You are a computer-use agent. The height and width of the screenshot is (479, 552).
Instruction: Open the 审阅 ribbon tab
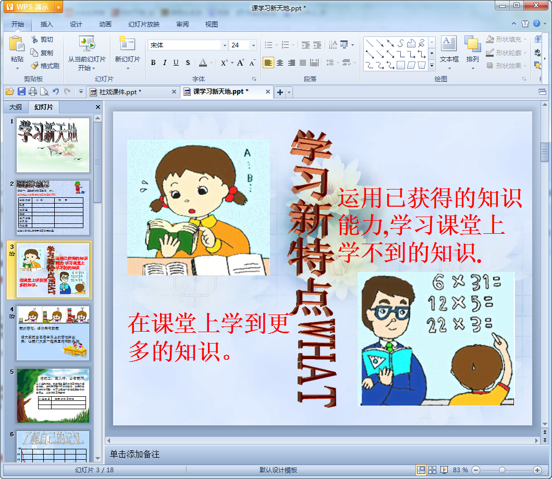(182, 24)
